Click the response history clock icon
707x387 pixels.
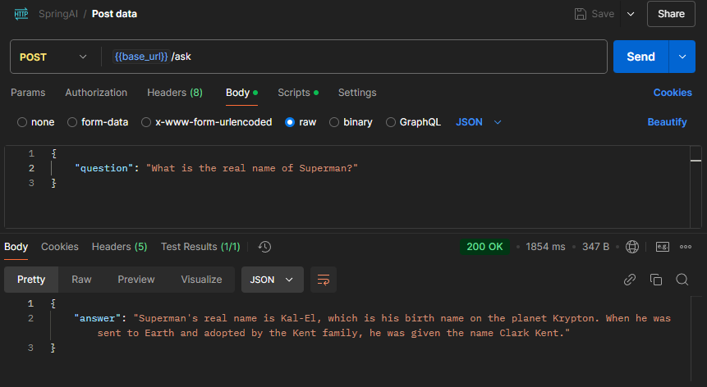264,247
